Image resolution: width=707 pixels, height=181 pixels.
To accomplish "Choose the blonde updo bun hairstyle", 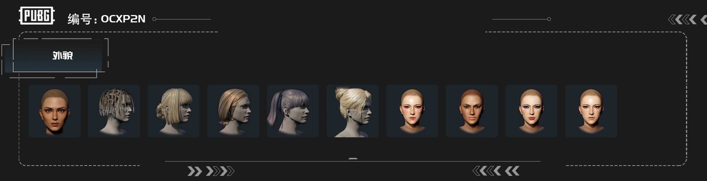I will (352, 111).
